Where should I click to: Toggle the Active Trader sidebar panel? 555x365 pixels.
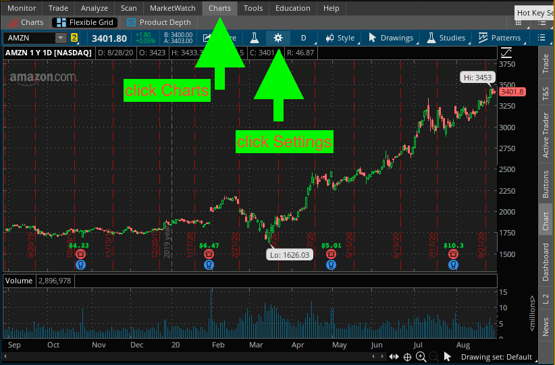[x=546, y=135]
